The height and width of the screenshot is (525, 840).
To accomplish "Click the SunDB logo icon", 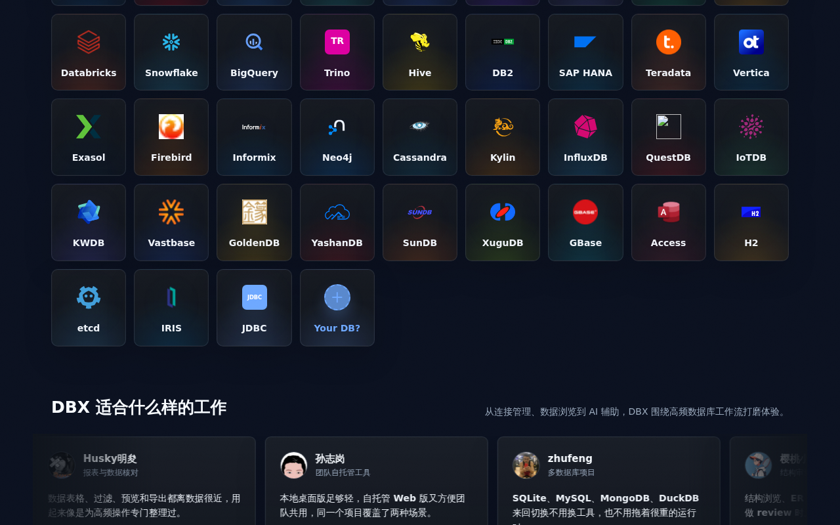I will click(x=420, y=212).
